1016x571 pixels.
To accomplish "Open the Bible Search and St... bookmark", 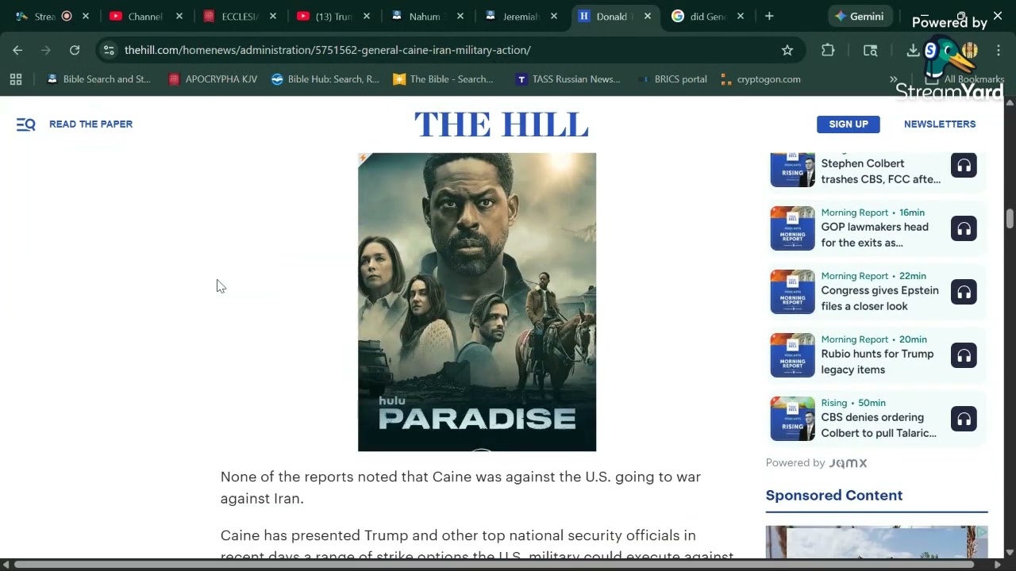I will click(x=99, y=79).
